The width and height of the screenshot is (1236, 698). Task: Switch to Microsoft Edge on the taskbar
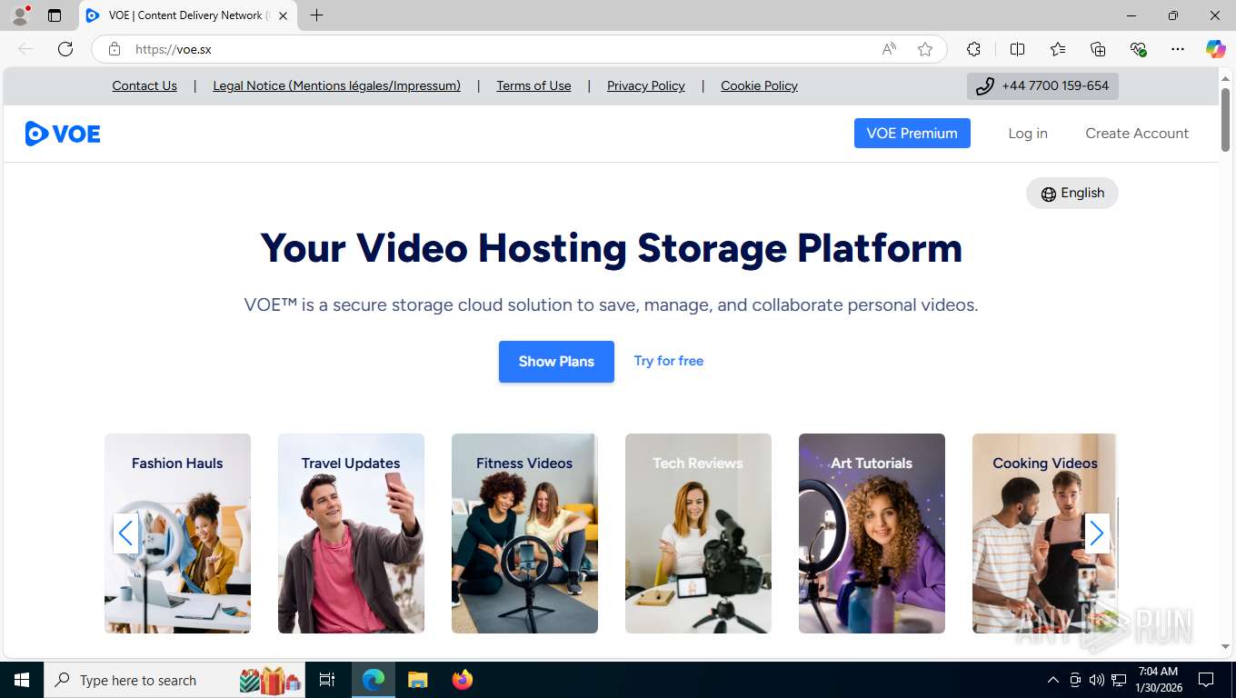pos(374,680)
